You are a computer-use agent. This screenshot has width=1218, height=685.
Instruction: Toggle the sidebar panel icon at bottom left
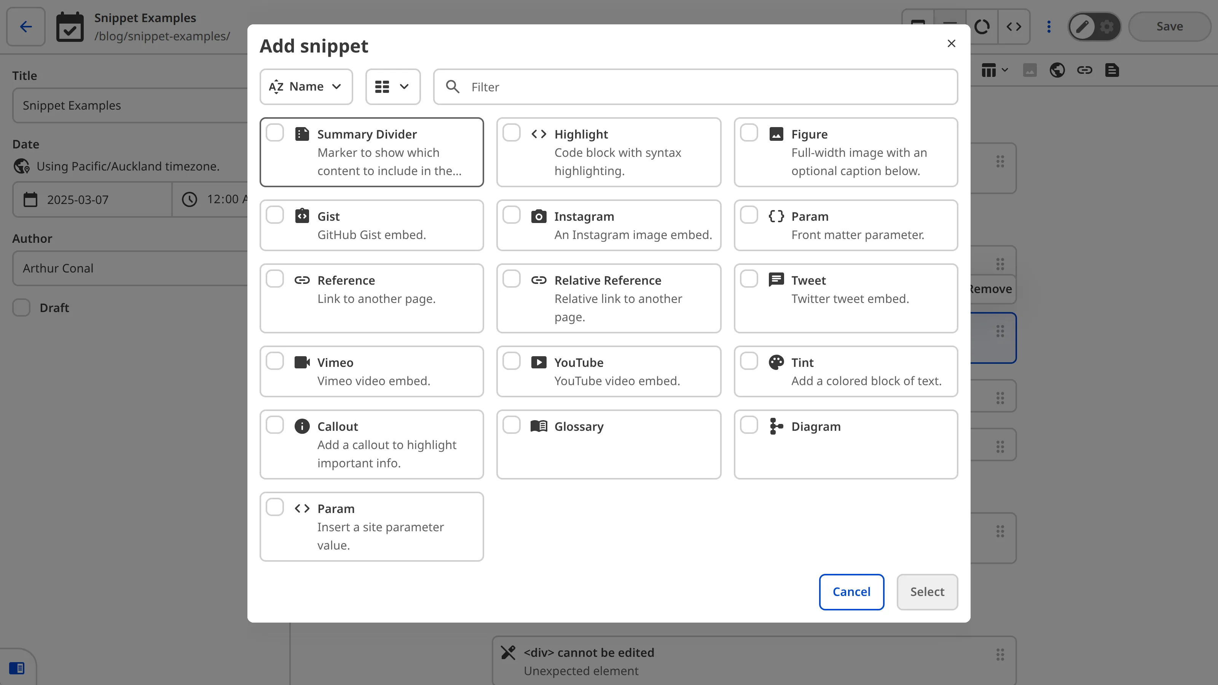(x=16, y=668)
